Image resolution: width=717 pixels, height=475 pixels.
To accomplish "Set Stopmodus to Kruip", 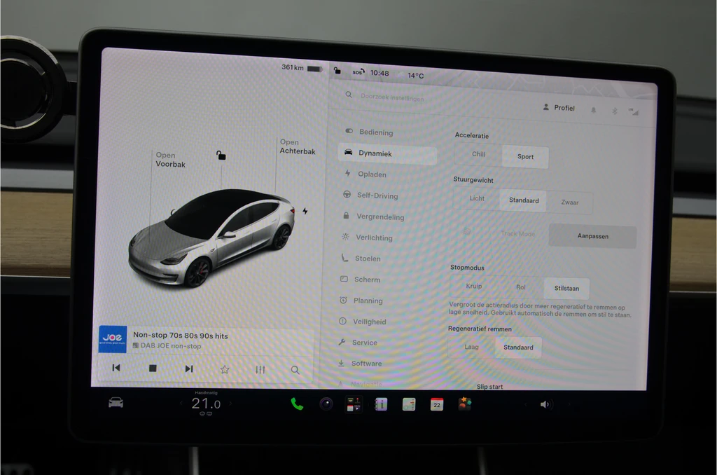I will point(474,286).
